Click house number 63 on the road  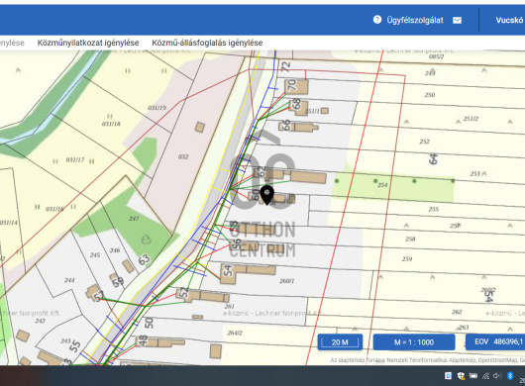(144, 259)
